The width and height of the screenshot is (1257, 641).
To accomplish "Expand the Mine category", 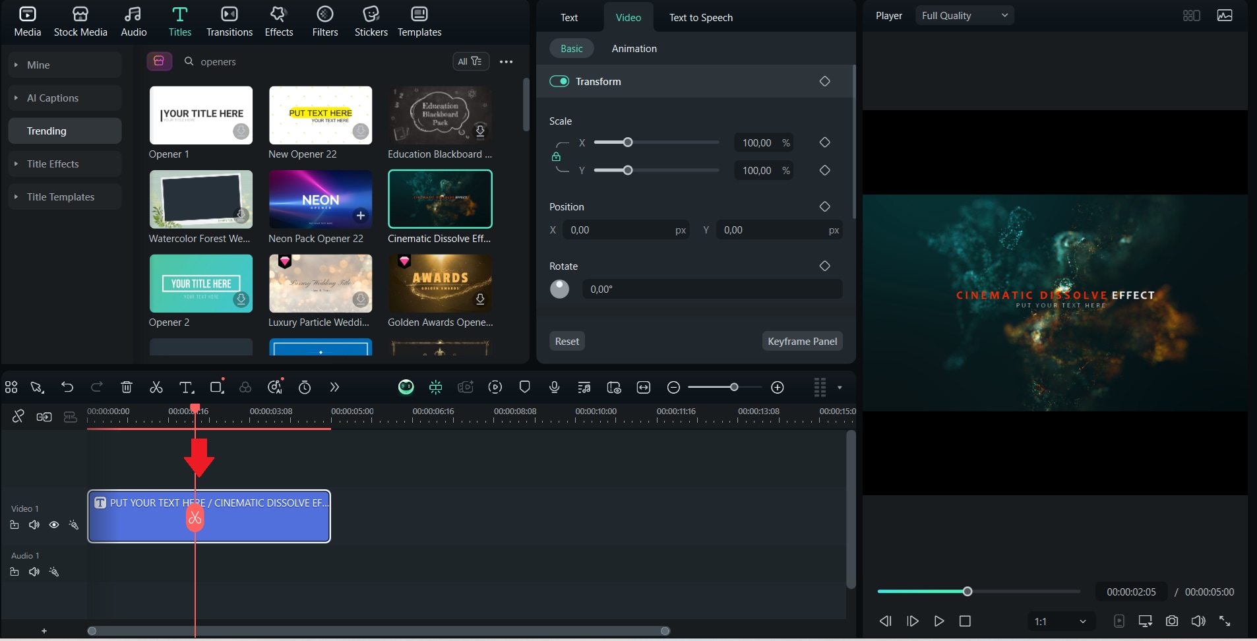I will 65,65.
